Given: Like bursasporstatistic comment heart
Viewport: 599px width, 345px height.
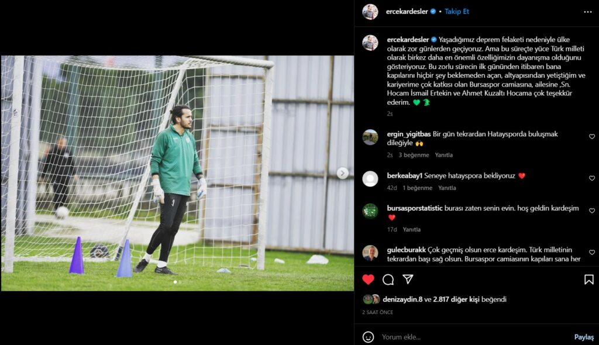Looking at the screenshot, I should 592,211.
